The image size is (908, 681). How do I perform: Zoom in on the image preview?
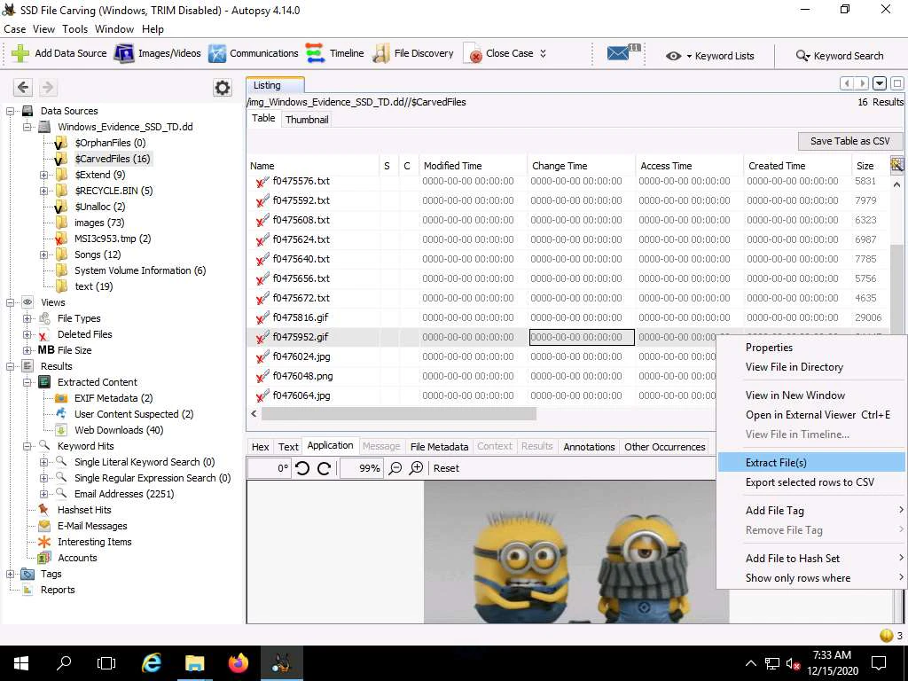point(417,468)
